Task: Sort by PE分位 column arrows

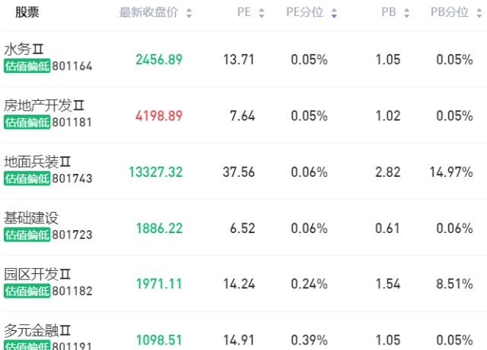Action: [334, 13]
